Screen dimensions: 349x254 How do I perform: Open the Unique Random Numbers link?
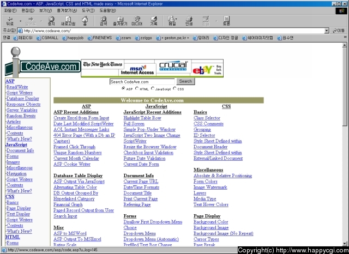point(77,153)
